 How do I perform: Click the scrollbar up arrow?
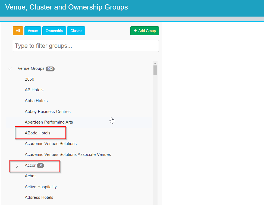155,63
